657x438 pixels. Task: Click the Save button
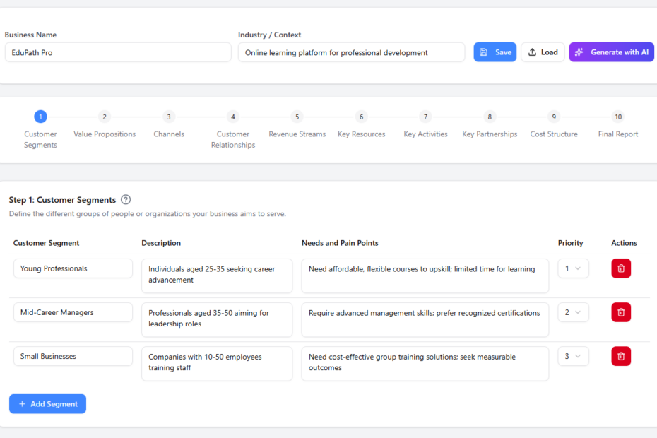point(495,52)
